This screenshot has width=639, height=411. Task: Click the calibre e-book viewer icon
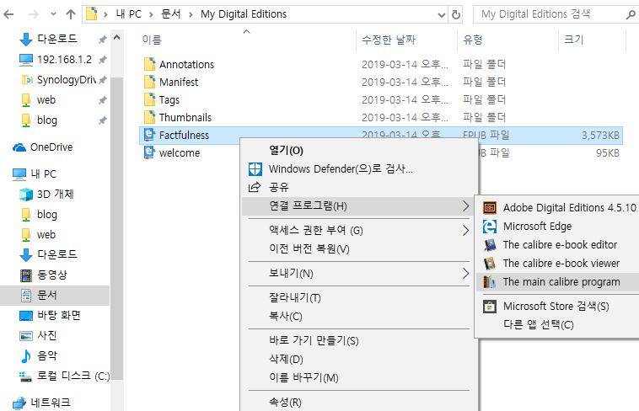(490, 264)
